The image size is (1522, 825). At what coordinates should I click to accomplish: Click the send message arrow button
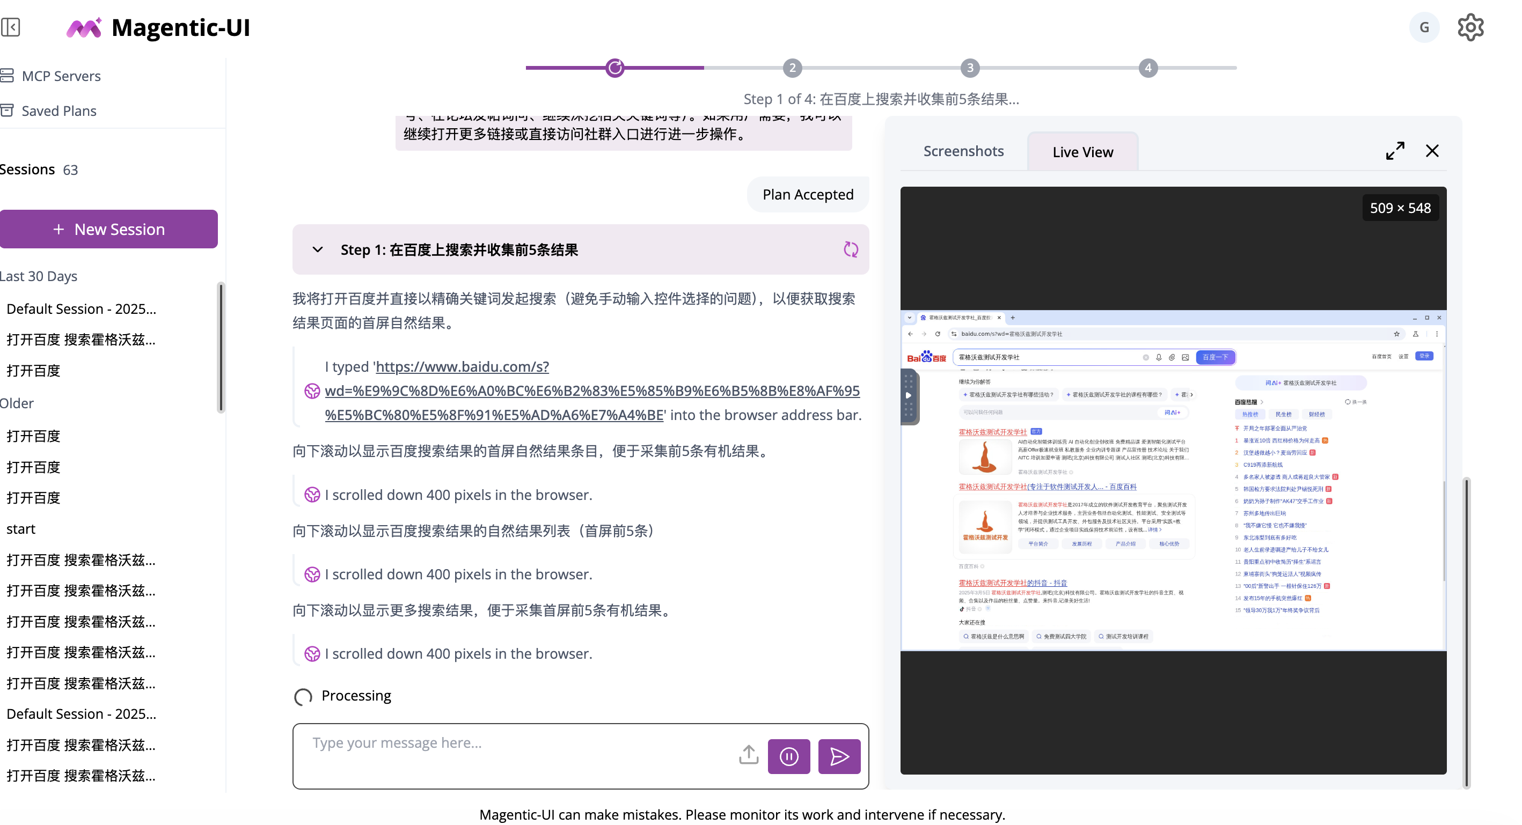pyautogui.click(x=839, y=756)
